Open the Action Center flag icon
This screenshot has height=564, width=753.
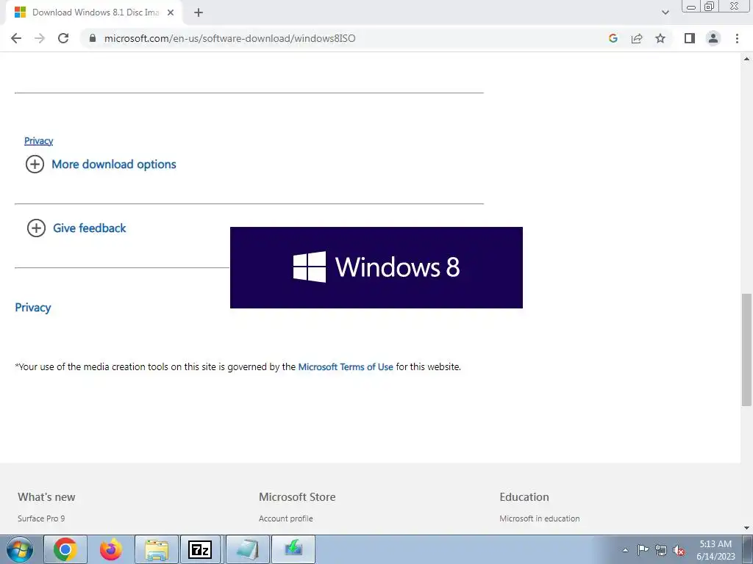tap(643, 550)
